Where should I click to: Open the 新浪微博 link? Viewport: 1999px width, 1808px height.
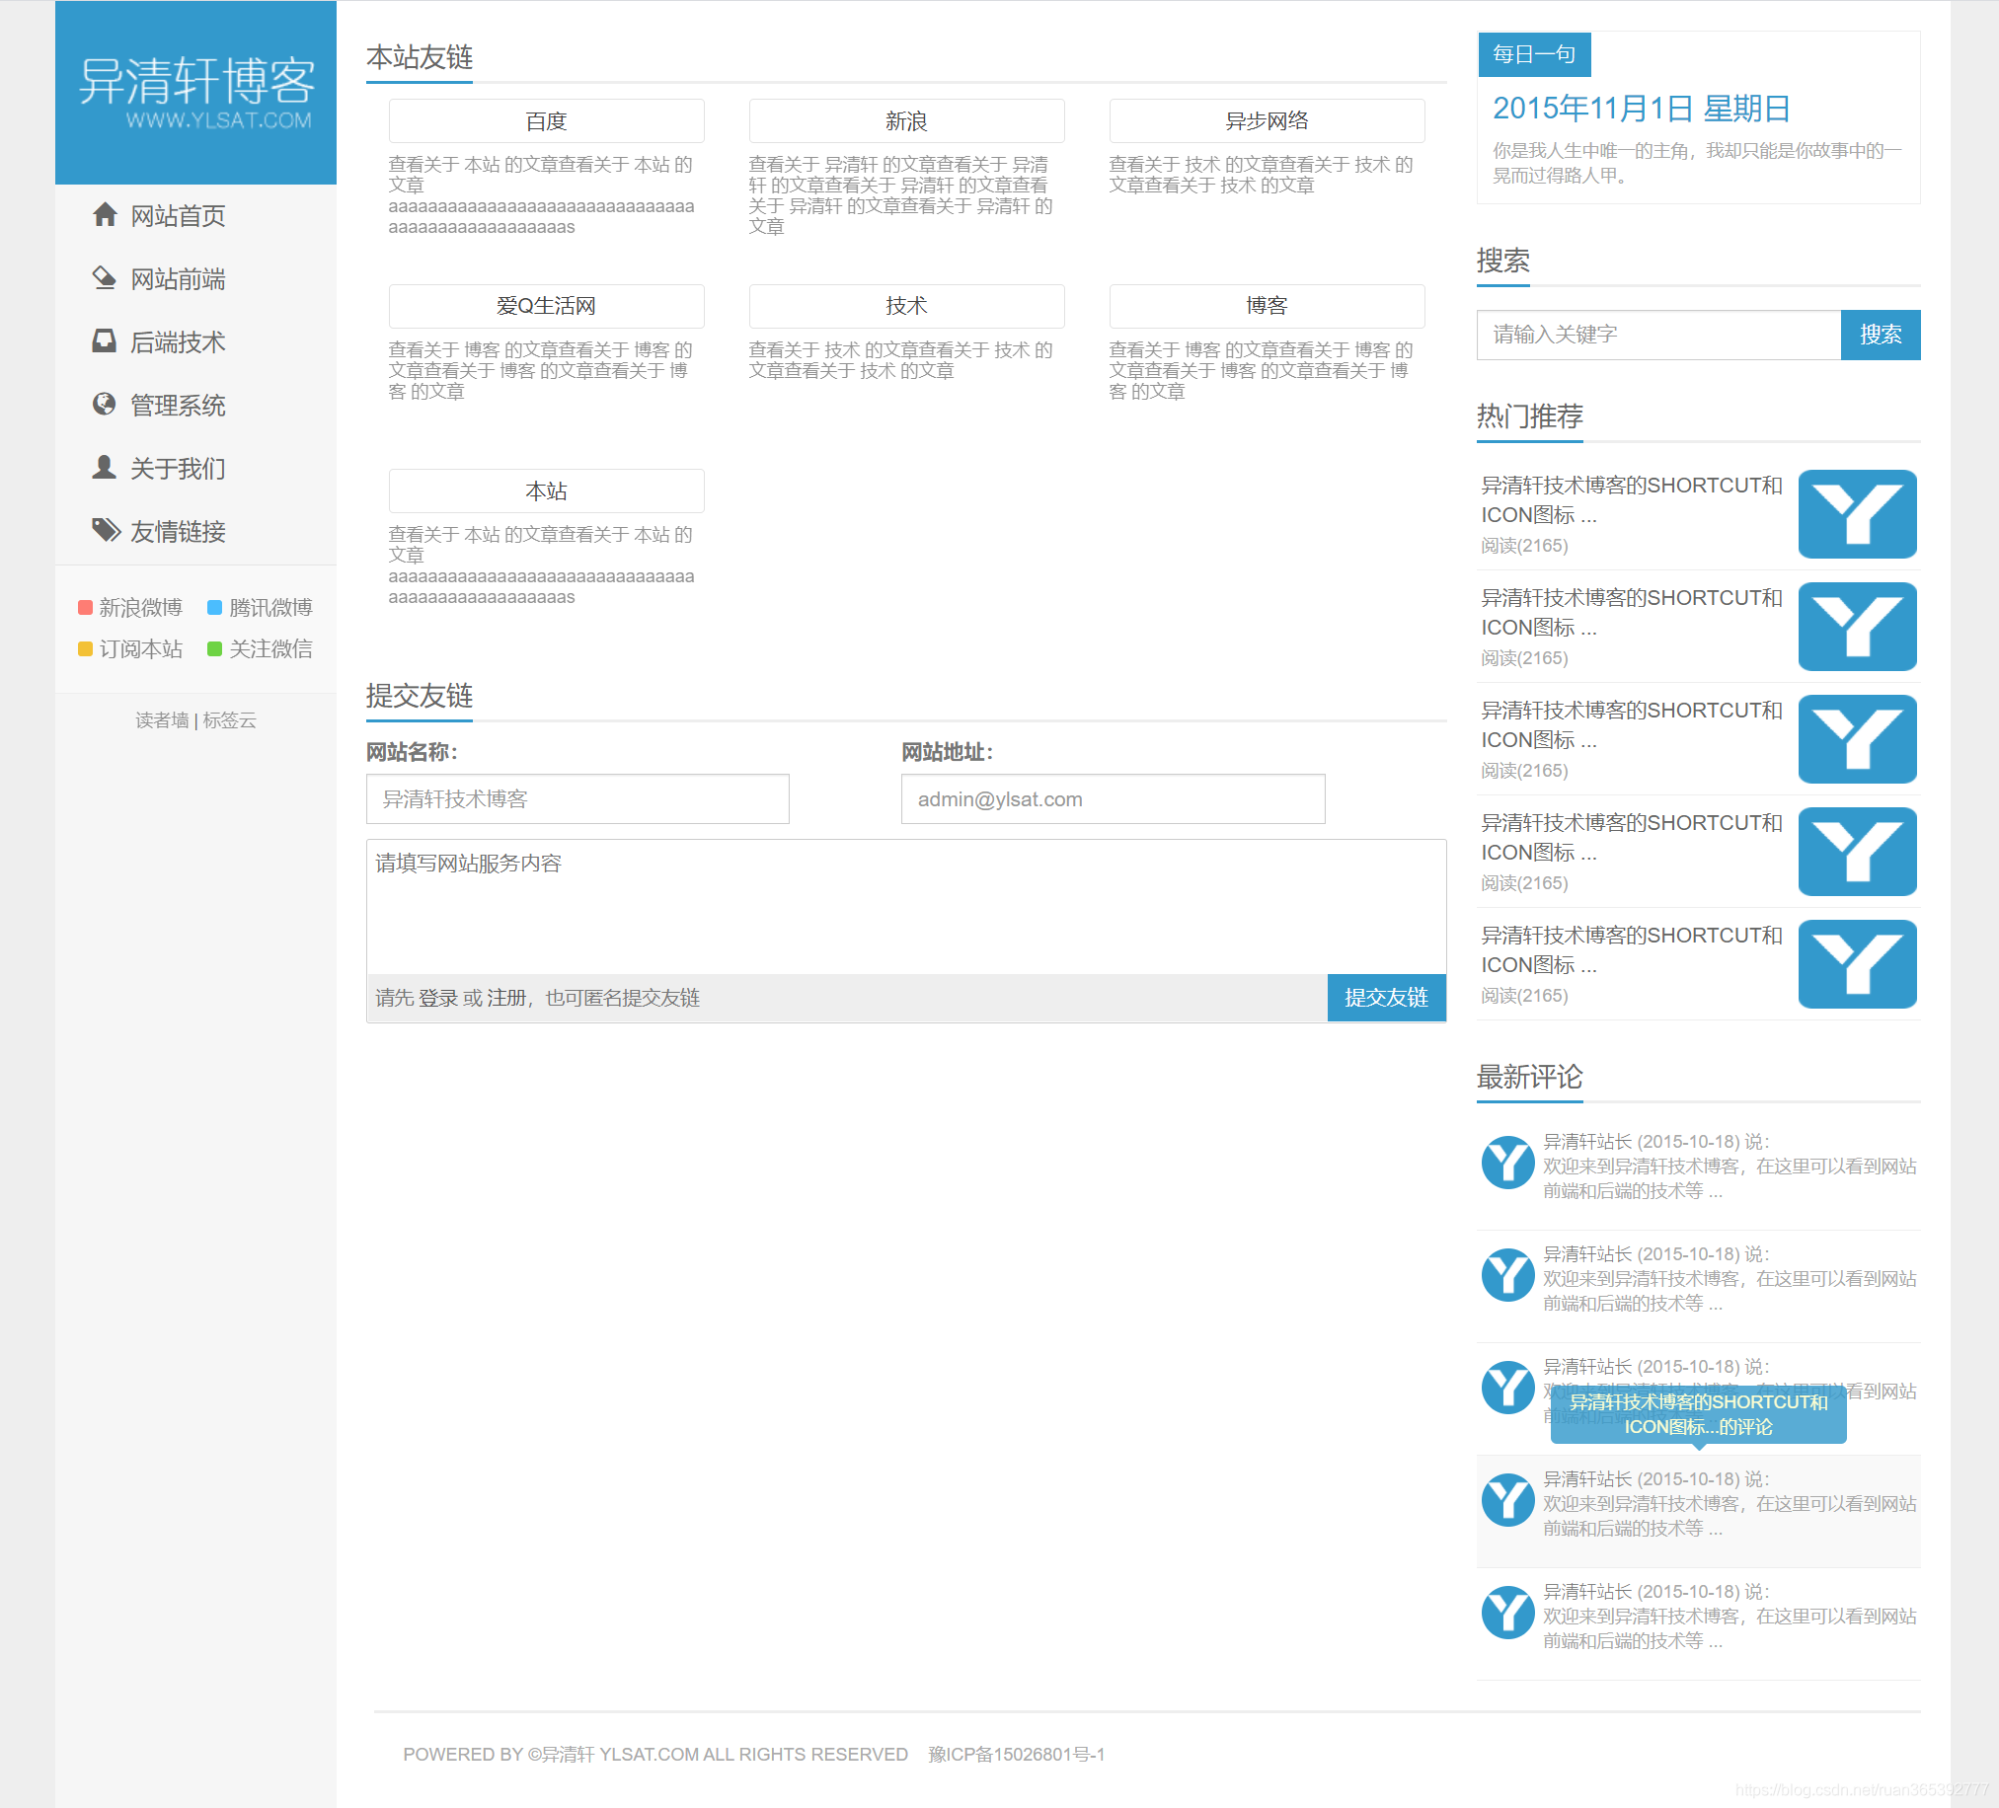[141, 608]
